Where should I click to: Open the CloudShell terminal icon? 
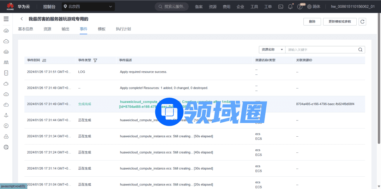point(281,7)
